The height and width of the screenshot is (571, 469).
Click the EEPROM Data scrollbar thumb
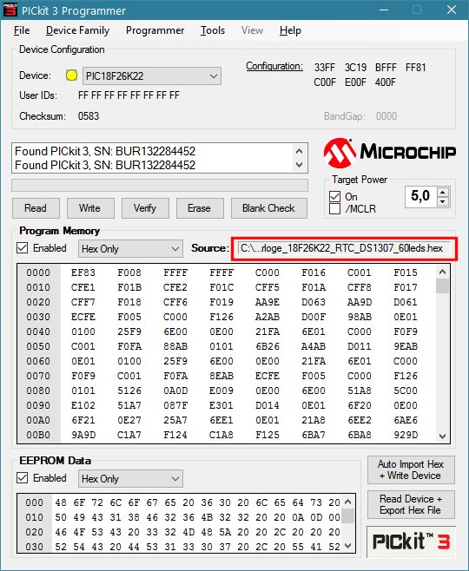pos(348,515)
